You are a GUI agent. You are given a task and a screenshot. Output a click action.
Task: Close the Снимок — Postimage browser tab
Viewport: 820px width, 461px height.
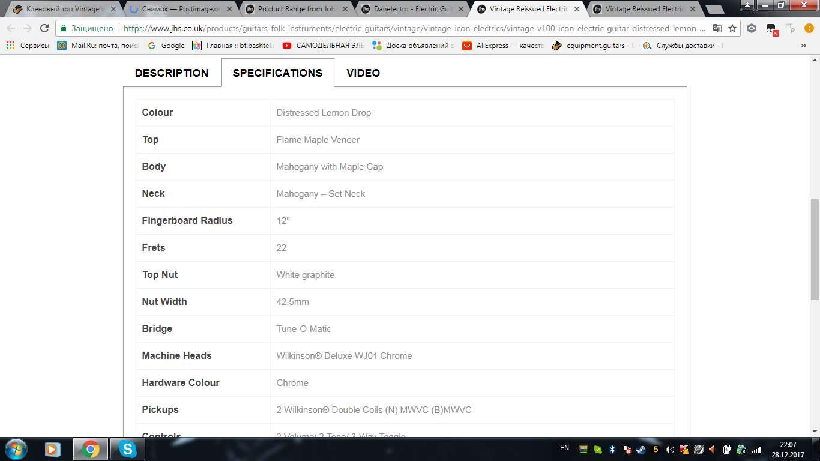(229, 9)
